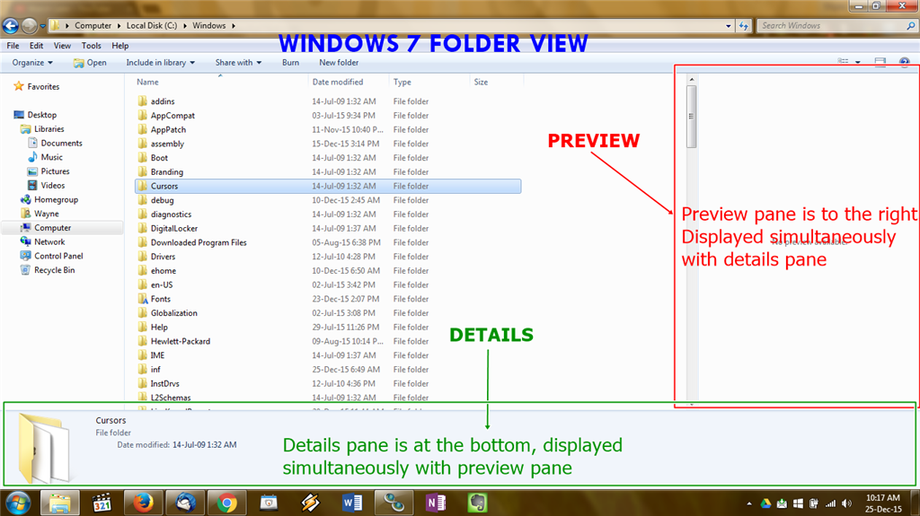Open the address bar history dropdown

point(728,26)
